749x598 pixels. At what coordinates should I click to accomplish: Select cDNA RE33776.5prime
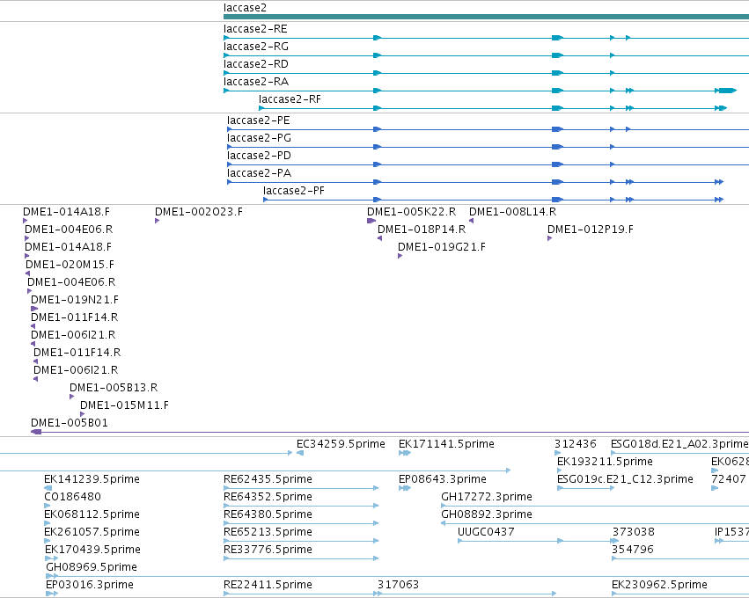tap(268, 551)
